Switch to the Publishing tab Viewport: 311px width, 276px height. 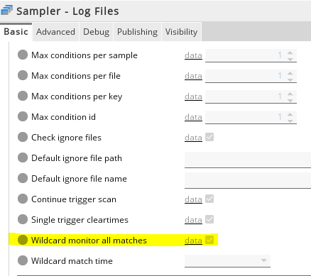(138, 32)
